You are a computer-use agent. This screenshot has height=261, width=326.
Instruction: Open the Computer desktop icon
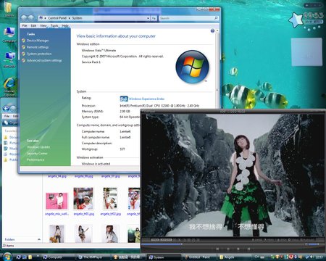(9, 35)
